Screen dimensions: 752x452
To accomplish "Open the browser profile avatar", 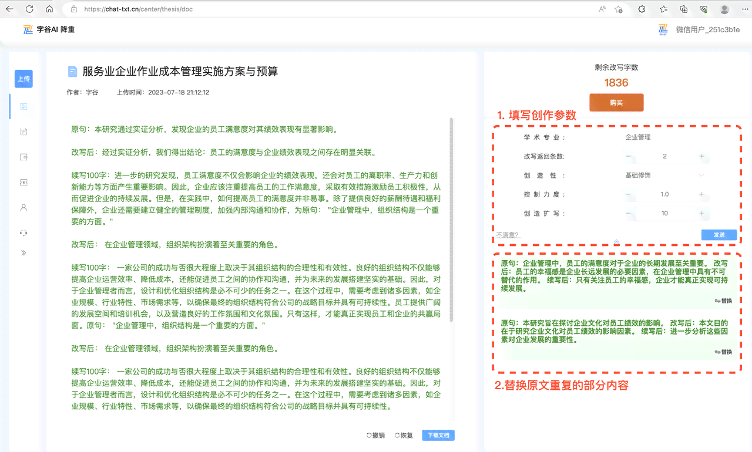I will (x=724, y=9).
